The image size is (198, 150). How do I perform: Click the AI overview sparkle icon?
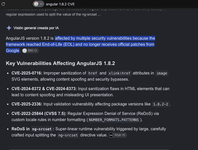[9, 28]
